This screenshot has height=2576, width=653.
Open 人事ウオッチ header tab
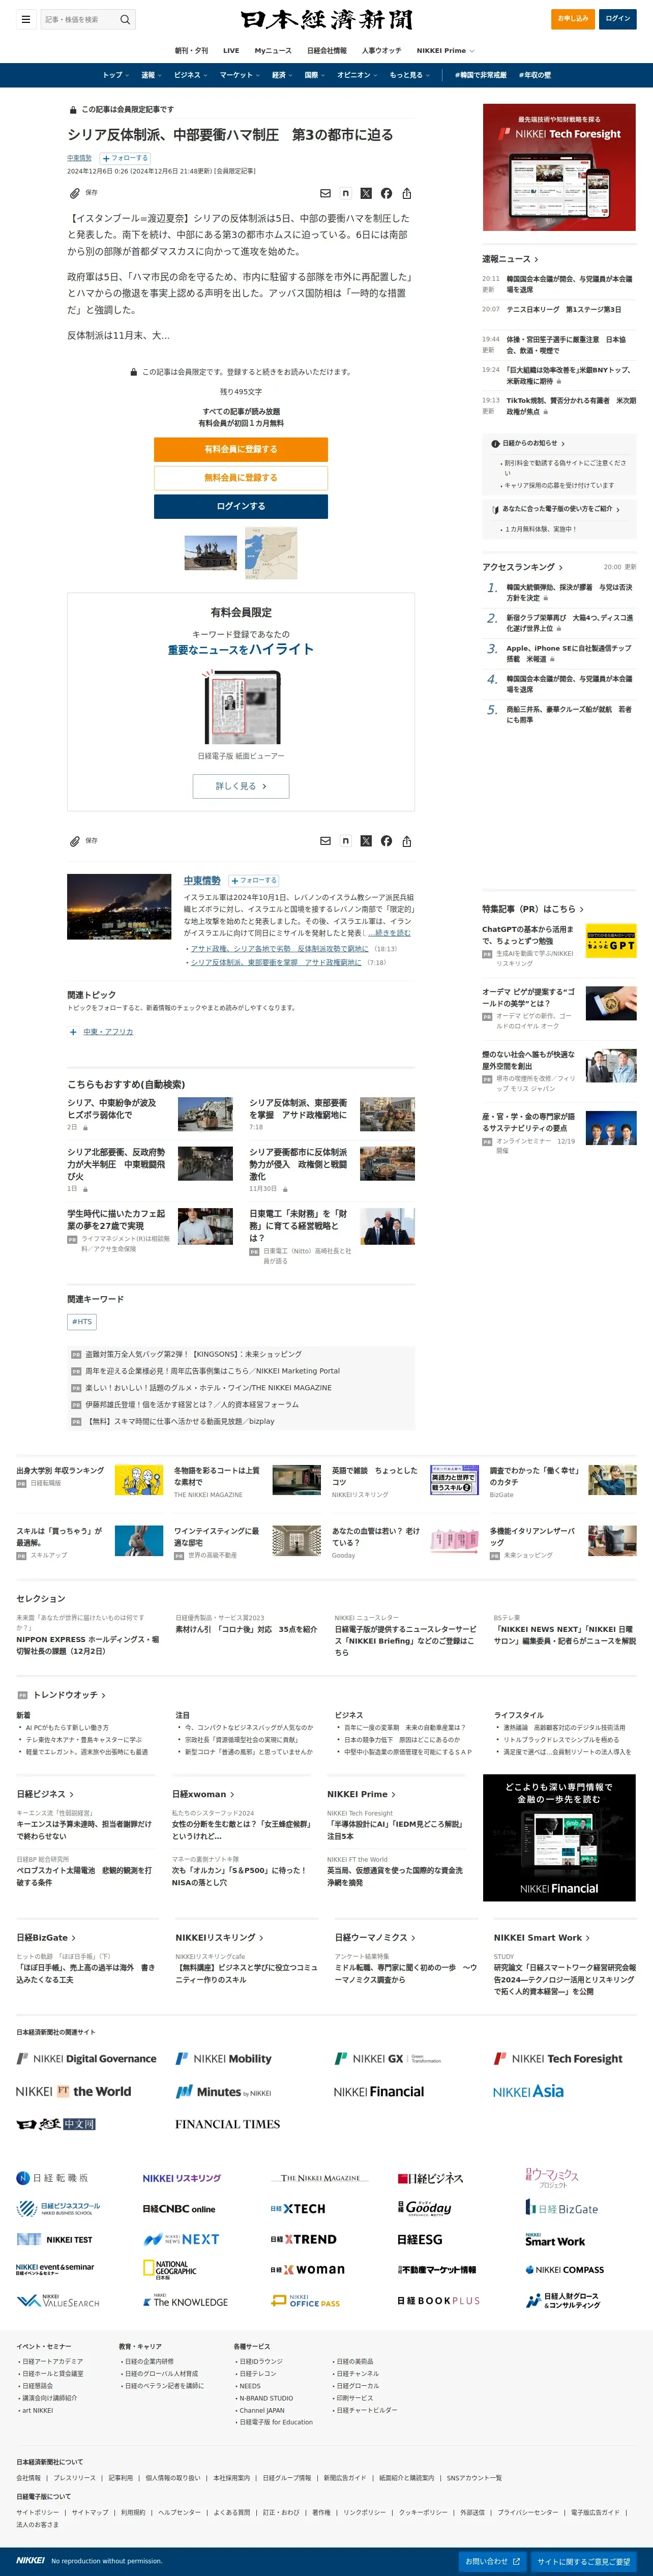381,50
